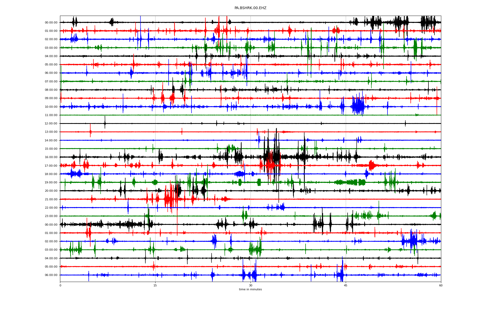This screenshot has width=501, height=313.
Task: Click the 07:00:00 row time label
Action: click(51, 81)
